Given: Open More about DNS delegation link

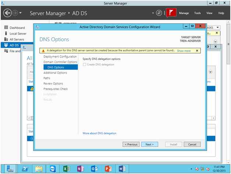Looking at the screenshot, I should click(99, 133).
